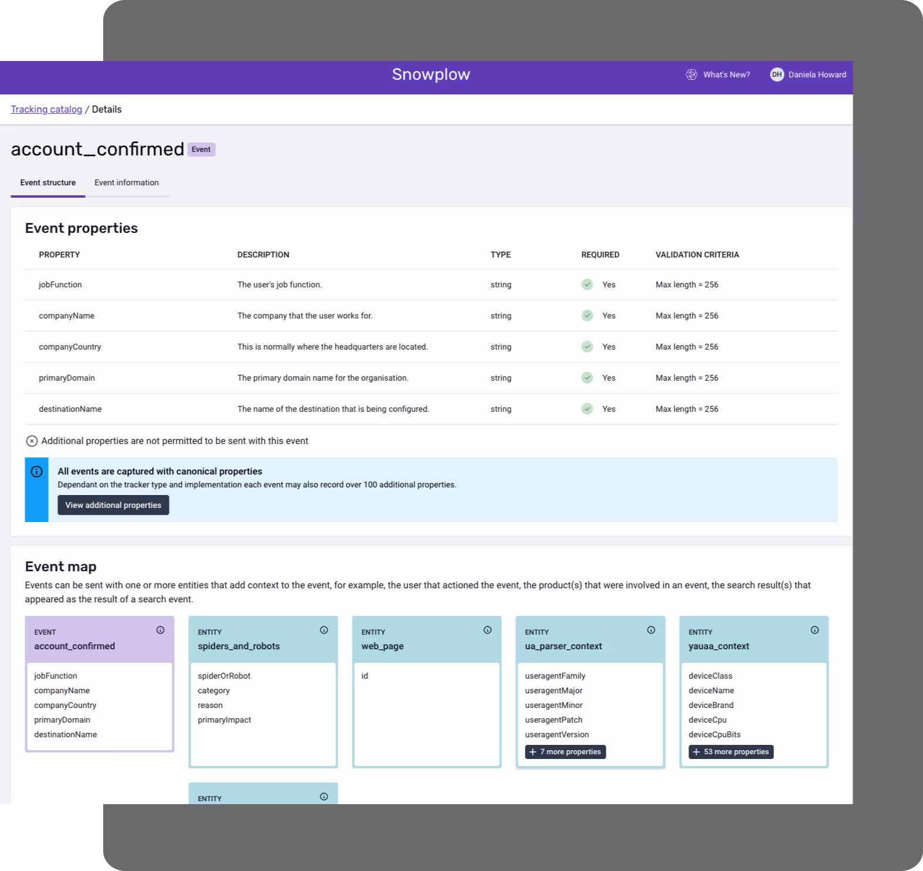
Task: Click web_page entity card title
Action: pyautogui.click(x=382, y=646)
